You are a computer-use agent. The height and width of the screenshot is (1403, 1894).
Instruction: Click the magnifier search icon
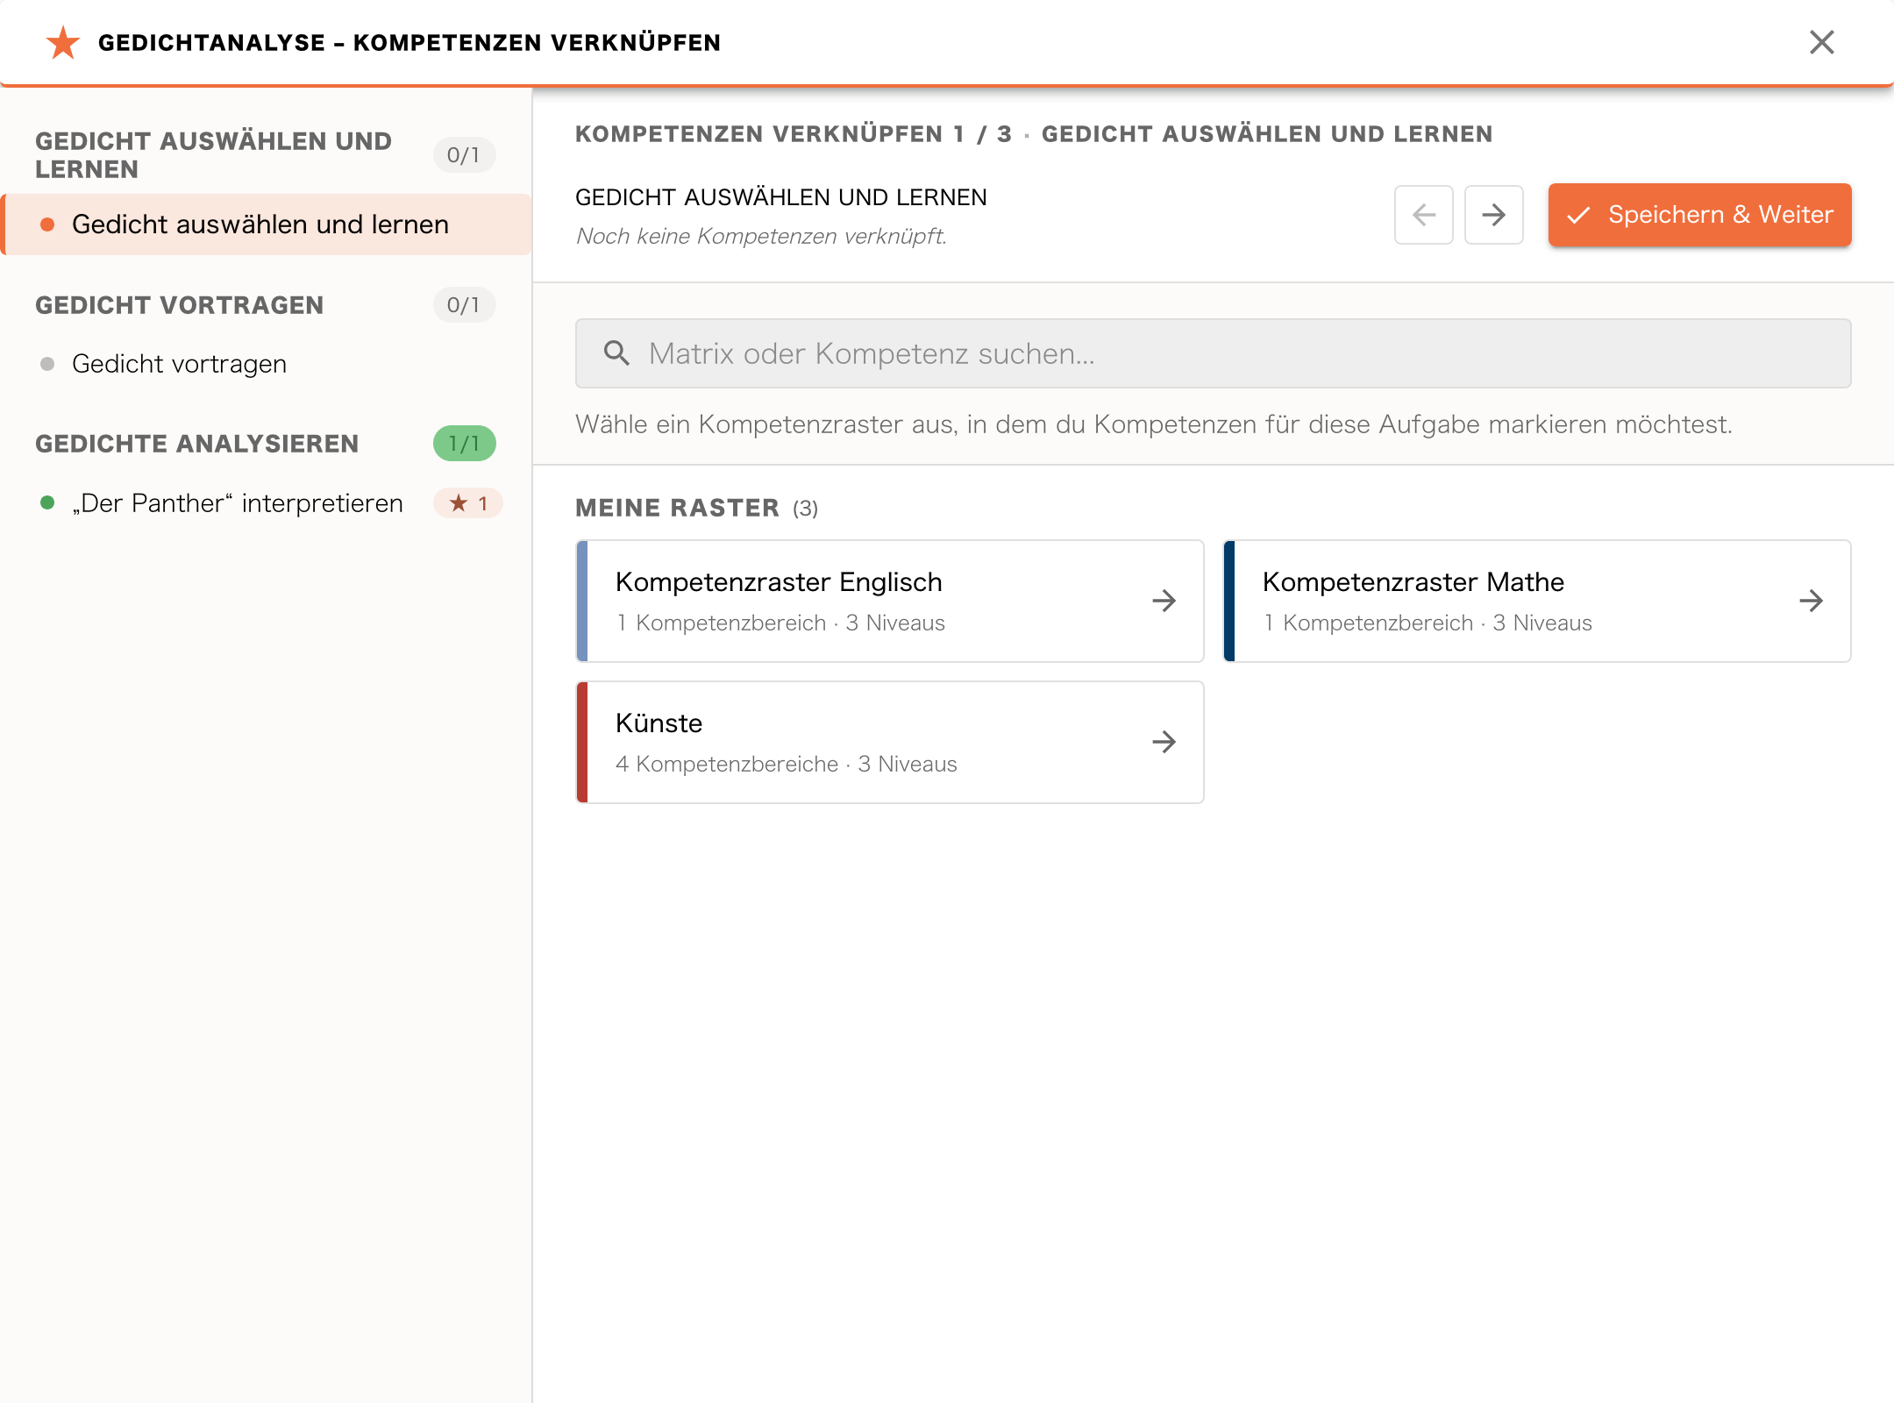(x=616, y=353)
